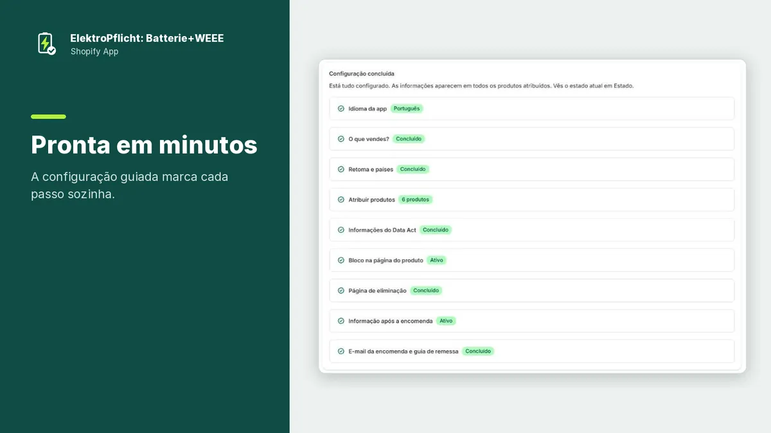The width and height of the screenshot is (771, 433).
Task: Click the Ativo badge next to Bloco na página
Action: 436,260
